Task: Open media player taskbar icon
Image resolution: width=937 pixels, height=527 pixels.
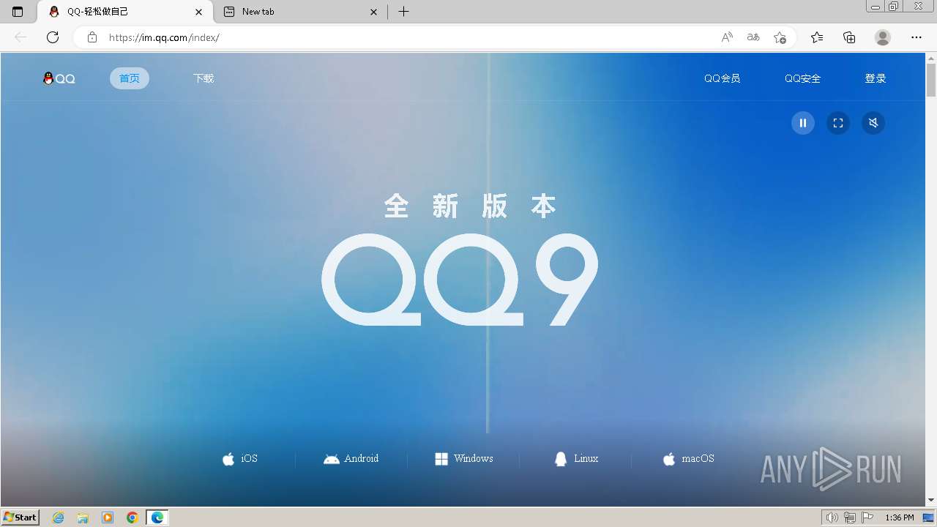Action: [x=108, y=517]
